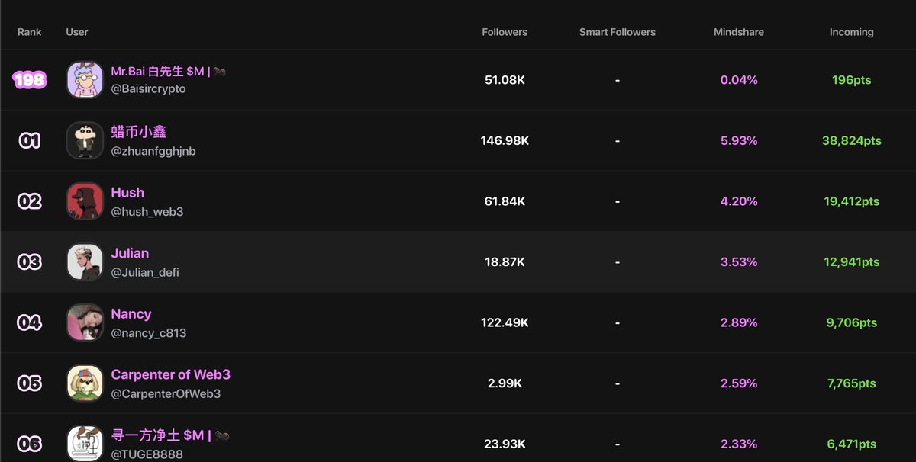Screen dimensions: 916x462
Task: Open Mr.Bai's avatar profile picture
Action: click(x=85, y=79)
